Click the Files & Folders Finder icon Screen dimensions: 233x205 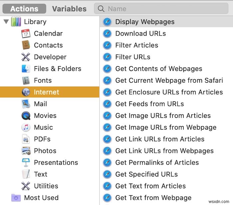26,69
